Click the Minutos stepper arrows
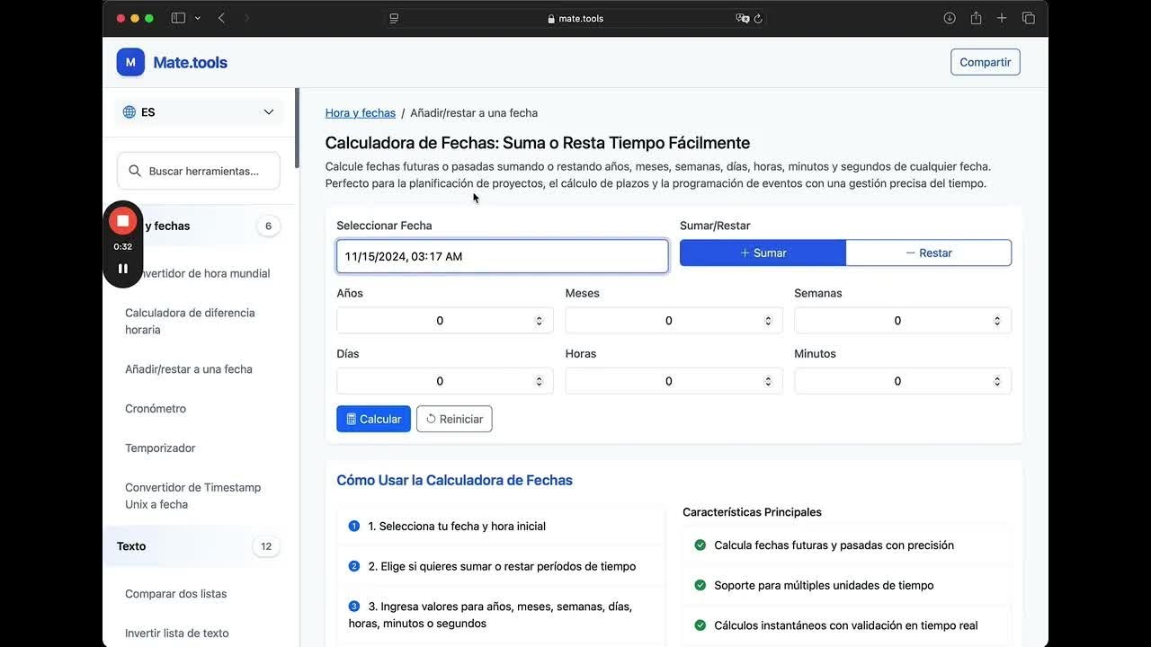This screenshot has width=1151, height=647. [x=997, y=381]
